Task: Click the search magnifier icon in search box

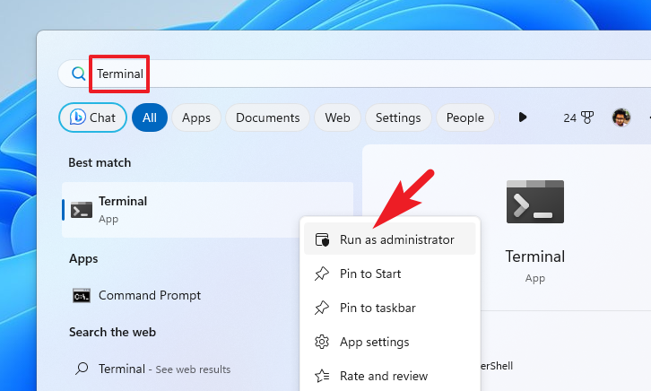Action: tap(78, 74)
